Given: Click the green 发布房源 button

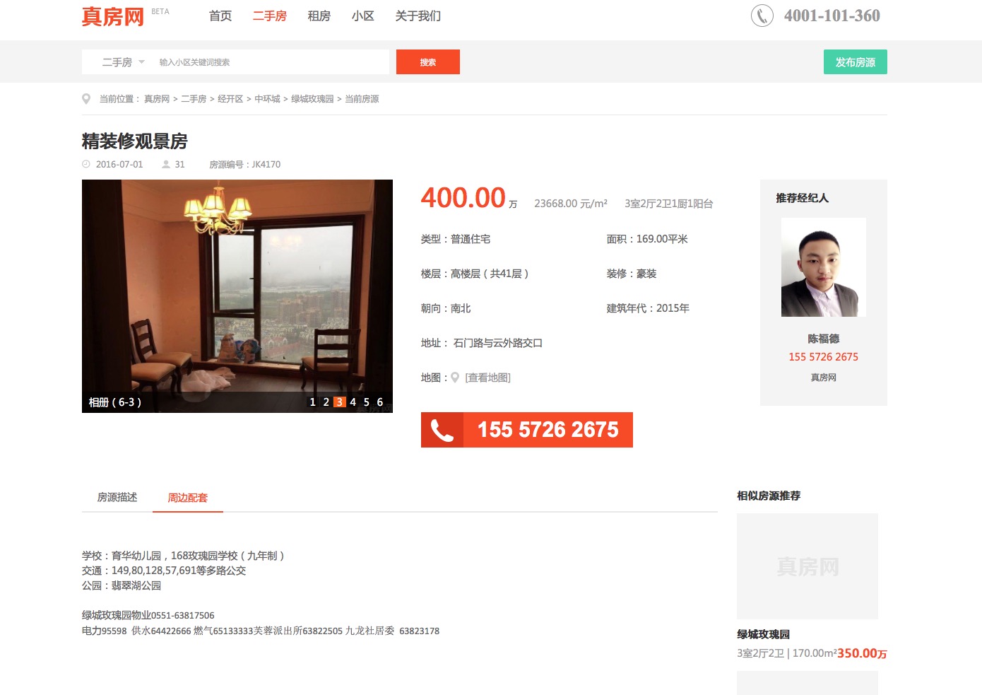Looking at the screenshot, I should (x=856, y=62).
